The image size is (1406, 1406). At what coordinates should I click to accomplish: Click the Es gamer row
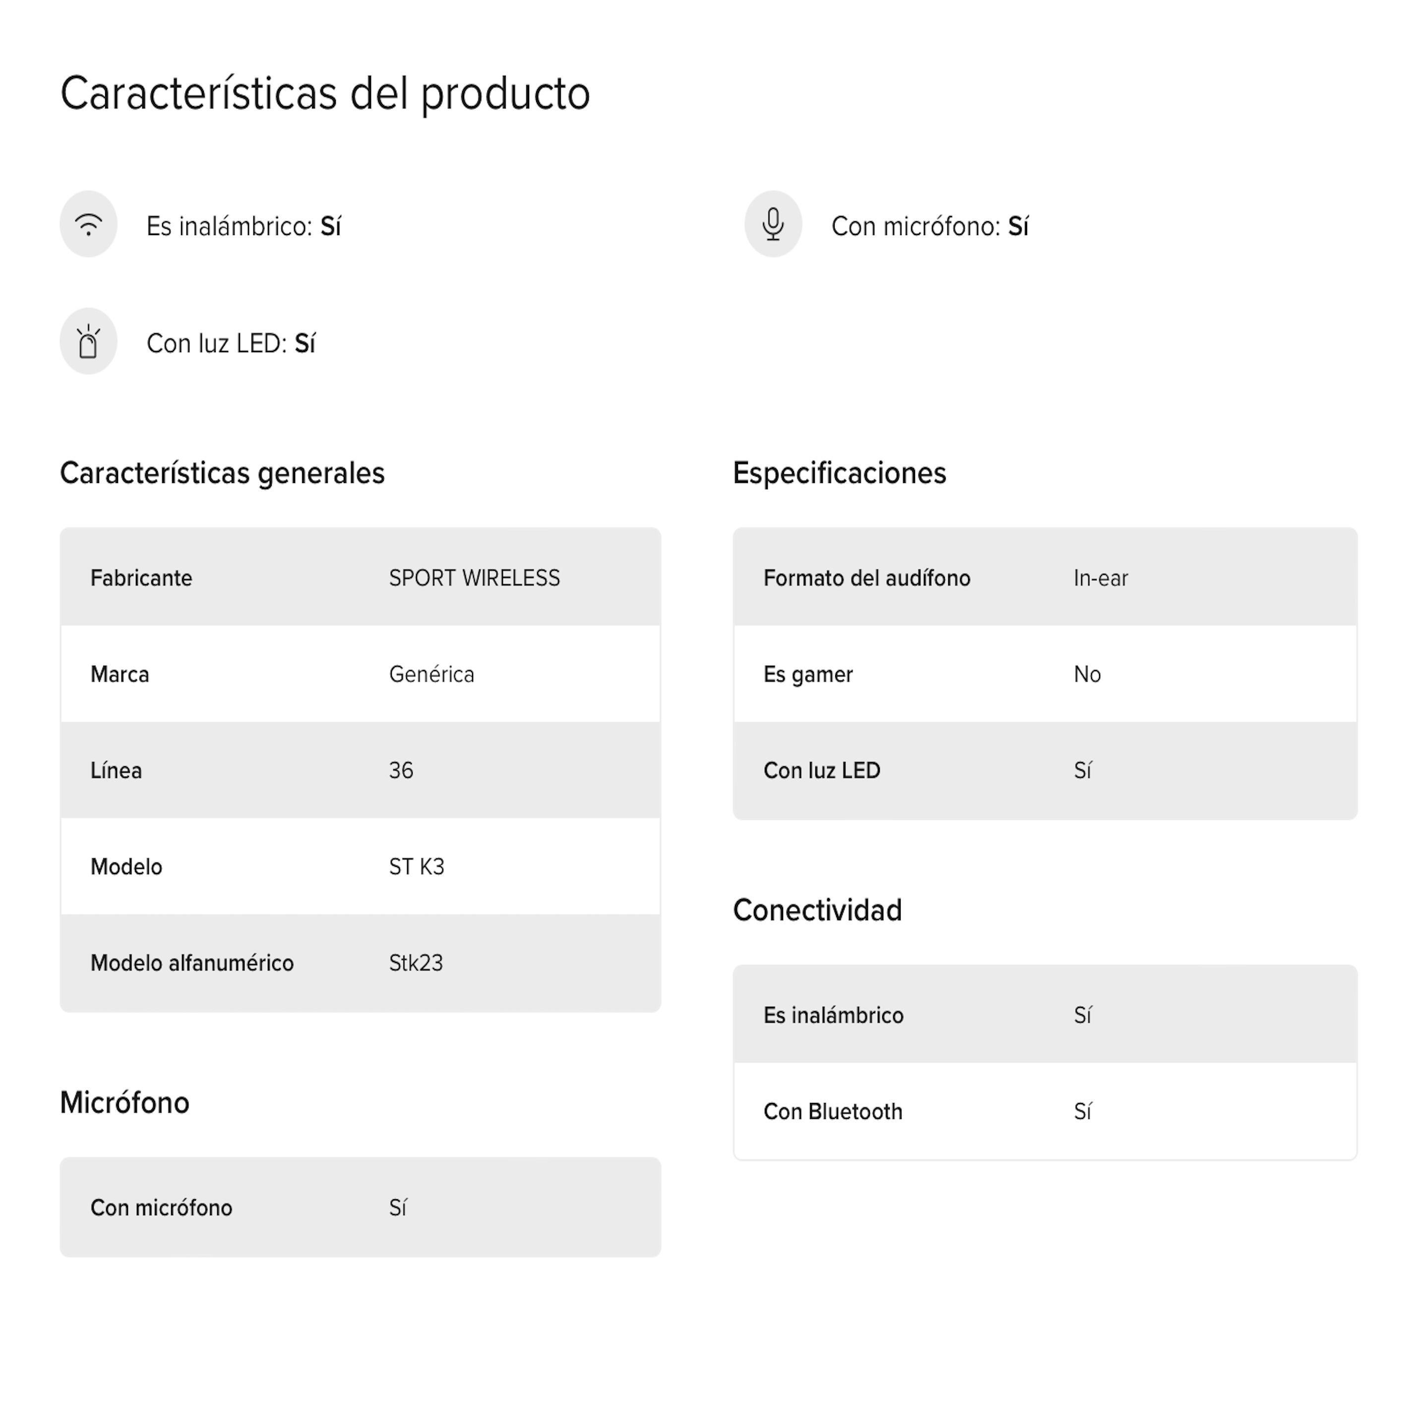click(1045, 674)
